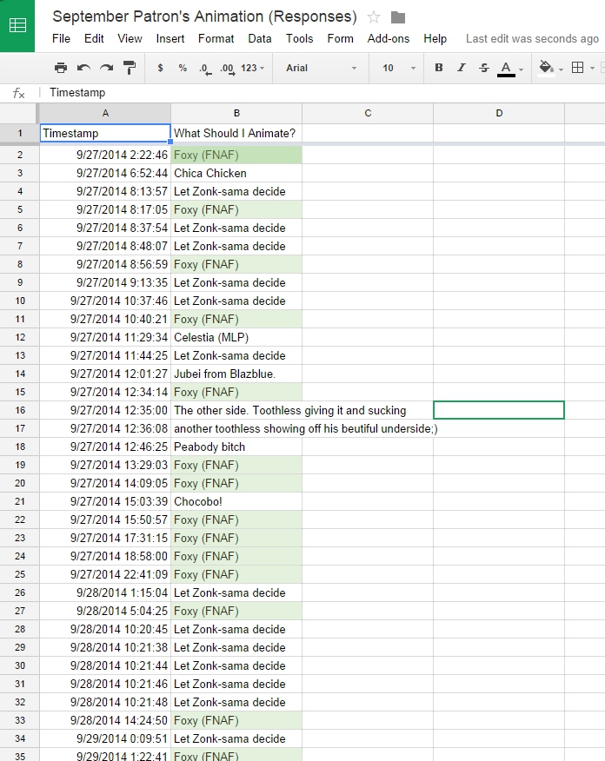
Task: Undo the last action
Action: click(x=83, y=68)
